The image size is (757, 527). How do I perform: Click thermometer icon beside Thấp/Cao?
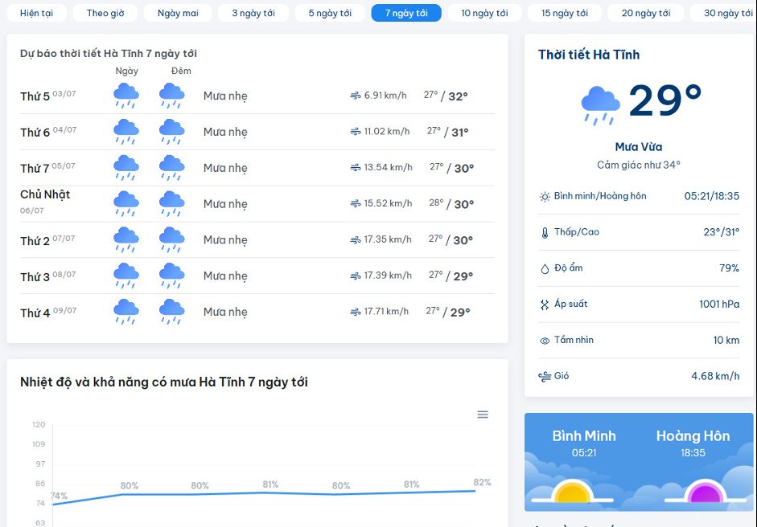[545, 233]
